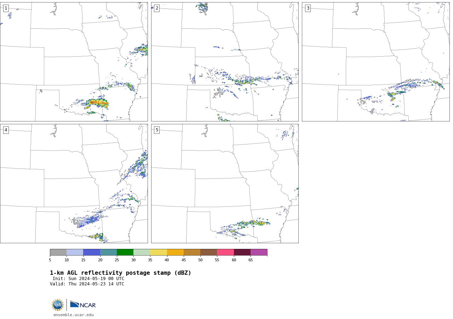Click the yellow 35-40 dBZ swatch

click(159, 252)
